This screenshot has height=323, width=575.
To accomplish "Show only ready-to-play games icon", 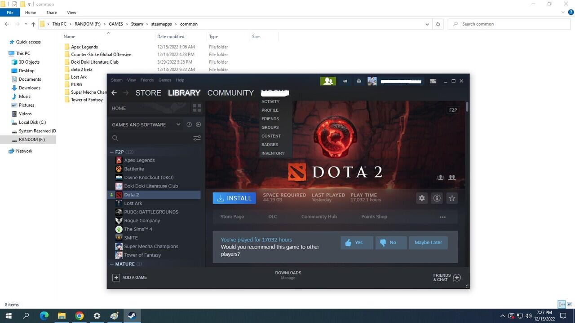I will pyautogui.click(x=198, y=125).
